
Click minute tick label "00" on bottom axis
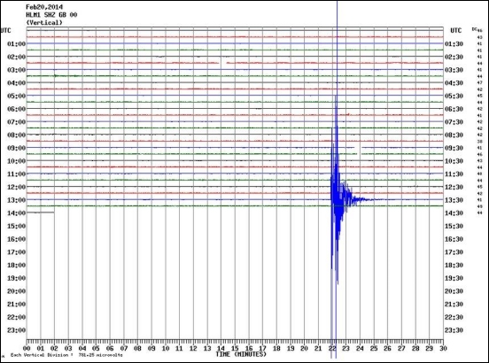click(27, 348)
